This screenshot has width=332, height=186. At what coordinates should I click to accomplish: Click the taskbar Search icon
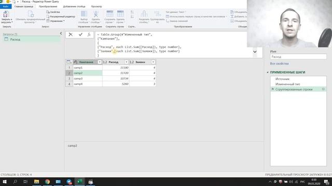(x=15, y=181)
